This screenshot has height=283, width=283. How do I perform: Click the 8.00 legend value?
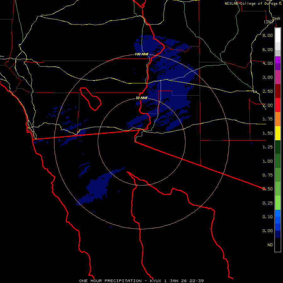[268, 35]
